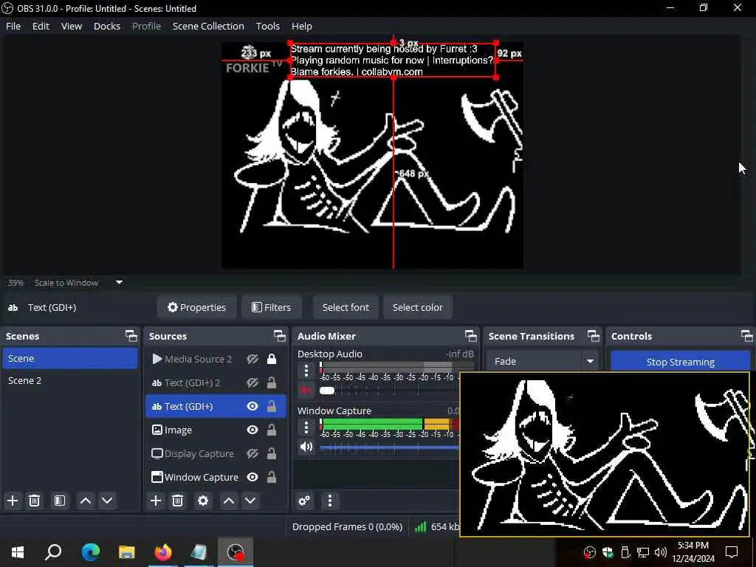Image resolution: width=756 pixels, height=567 pixels.
Task: Undock the Scenes panel
Action: click(131, 336)
